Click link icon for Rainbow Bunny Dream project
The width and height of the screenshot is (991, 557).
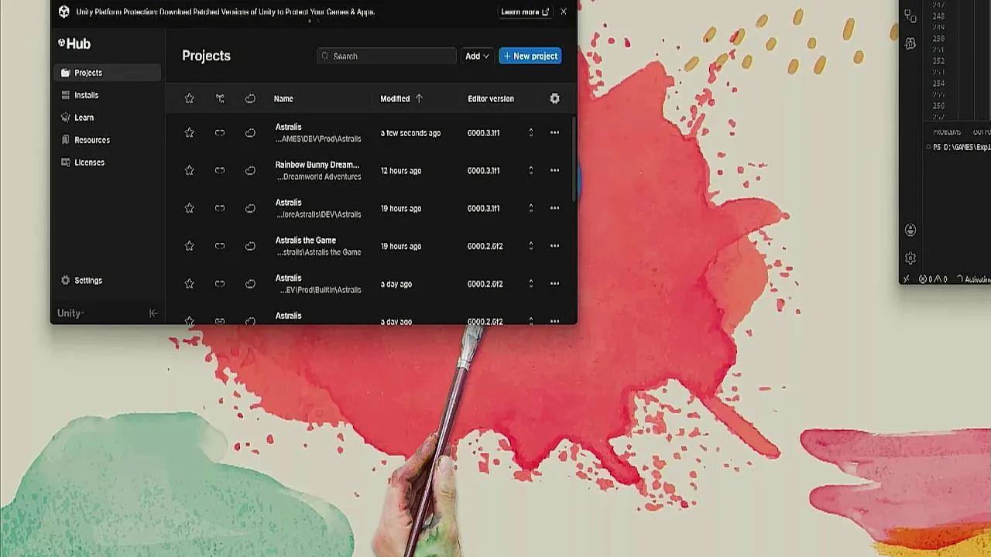220,170
